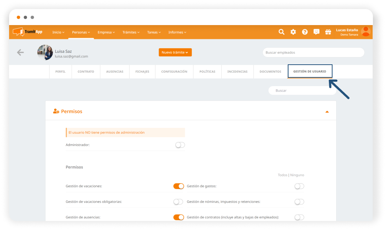Open the feedback chat bubble icon
386x230 pixels.
317,32
